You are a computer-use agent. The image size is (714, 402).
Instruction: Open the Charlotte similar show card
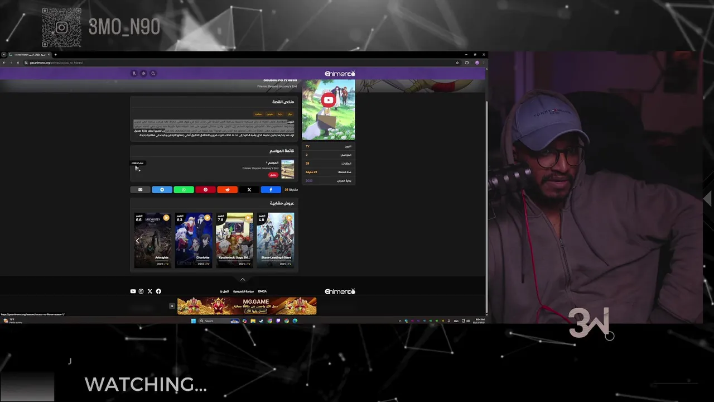click(x=194, y=240)
